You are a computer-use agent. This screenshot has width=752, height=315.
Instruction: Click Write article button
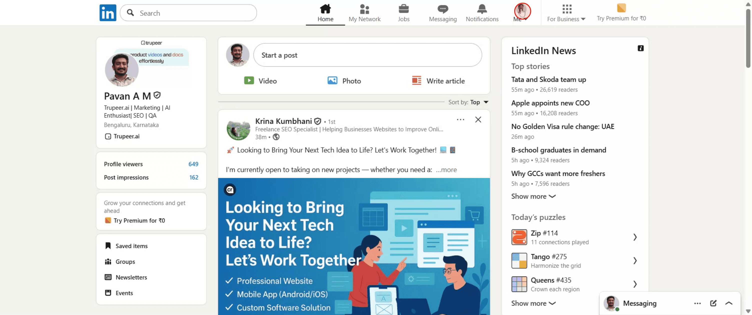438,81
